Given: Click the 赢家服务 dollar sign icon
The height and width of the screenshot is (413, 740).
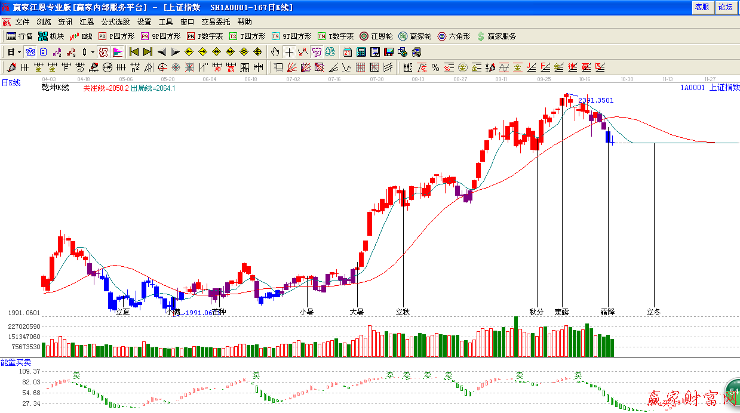Looking at the screenshot, I should point(481,36).
